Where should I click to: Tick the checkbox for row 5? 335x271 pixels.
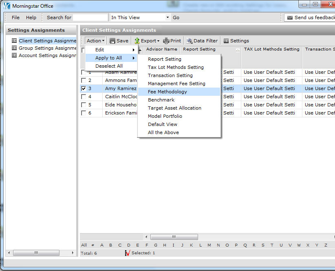point(84,105)
